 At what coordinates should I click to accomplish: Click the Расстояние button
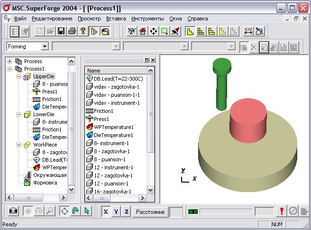point(150,212)
